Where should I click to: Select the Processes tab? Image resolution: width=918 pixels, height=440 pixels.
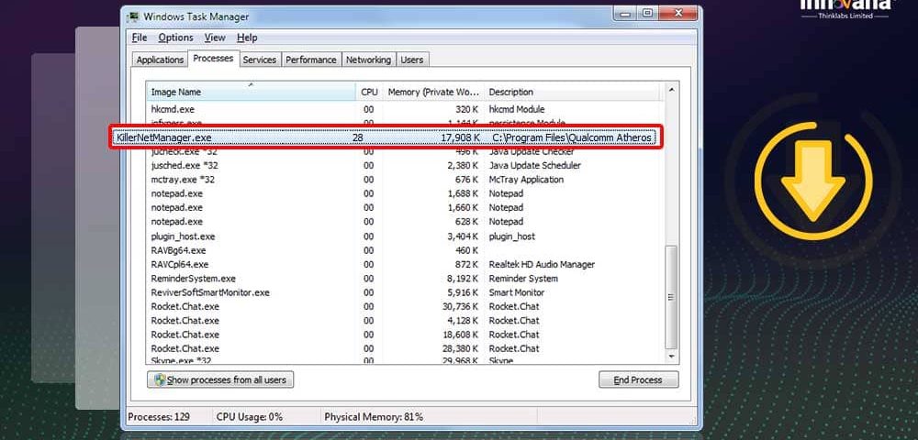213,59
